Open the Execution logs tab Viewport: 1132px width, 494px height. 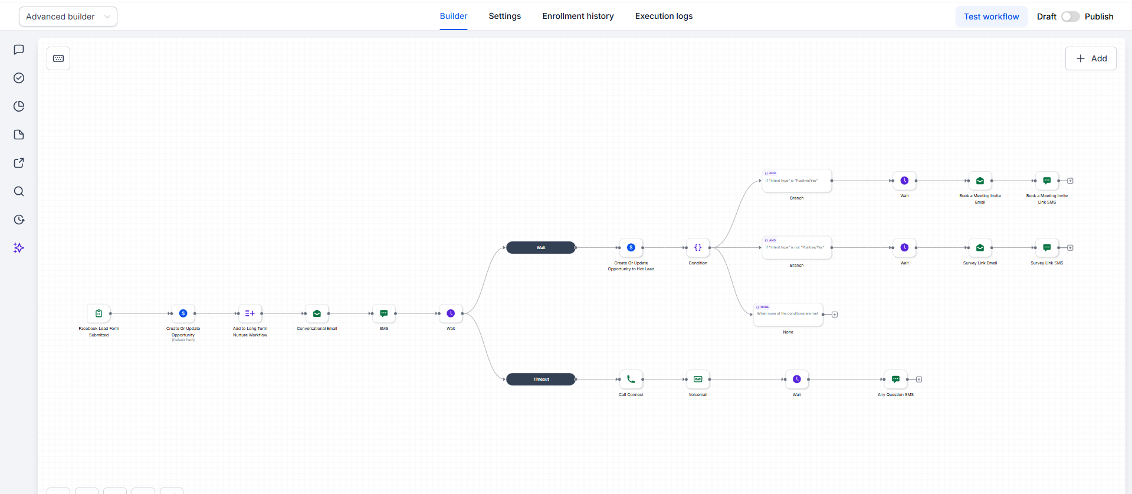click(664, 16)
